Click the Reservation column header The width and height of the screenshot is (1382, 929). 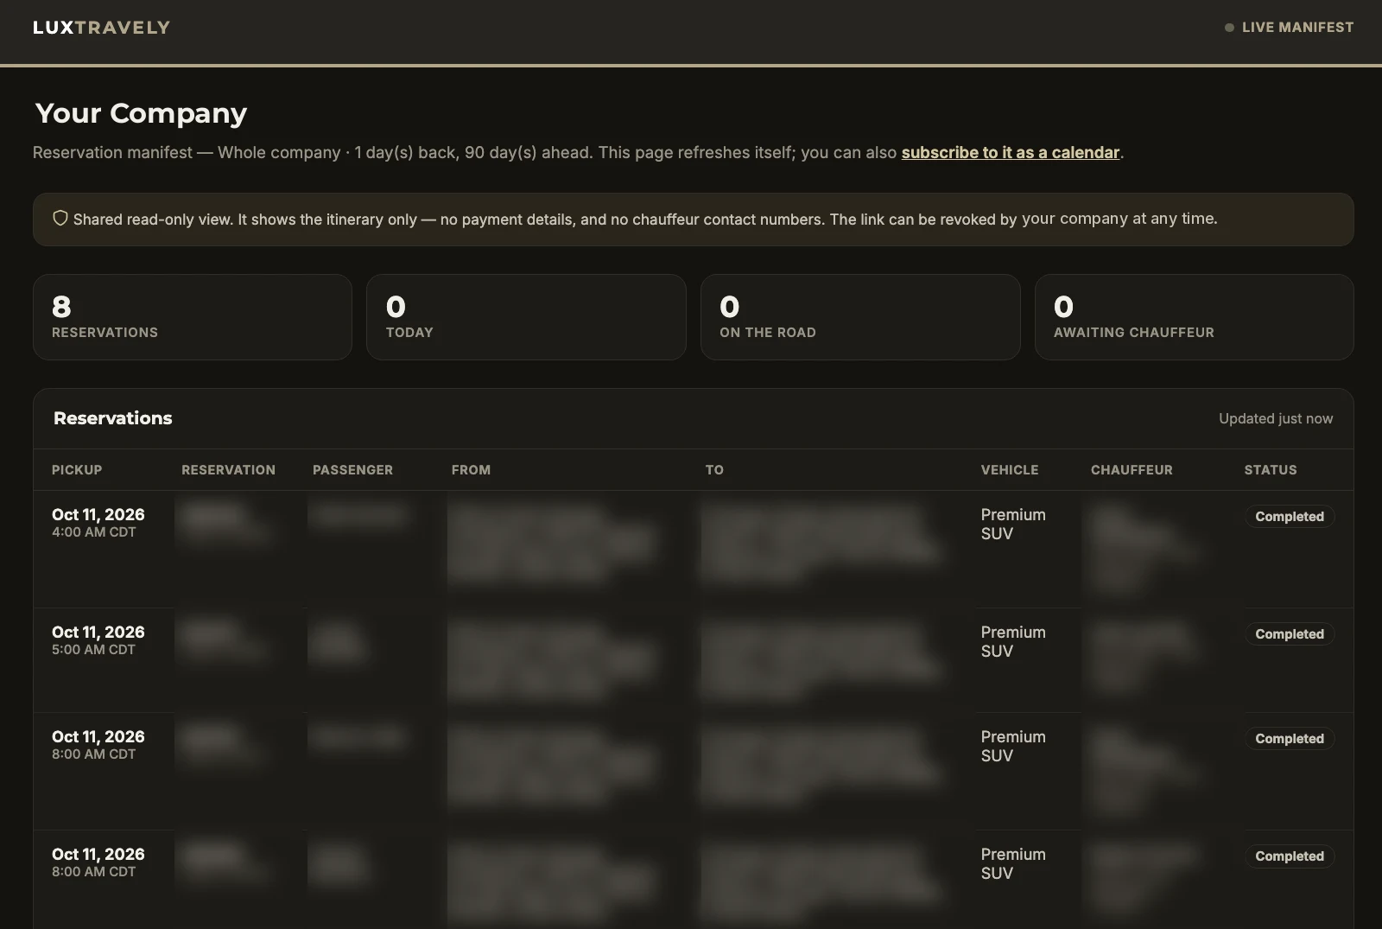pyautogui.click(x=228, y=470)
